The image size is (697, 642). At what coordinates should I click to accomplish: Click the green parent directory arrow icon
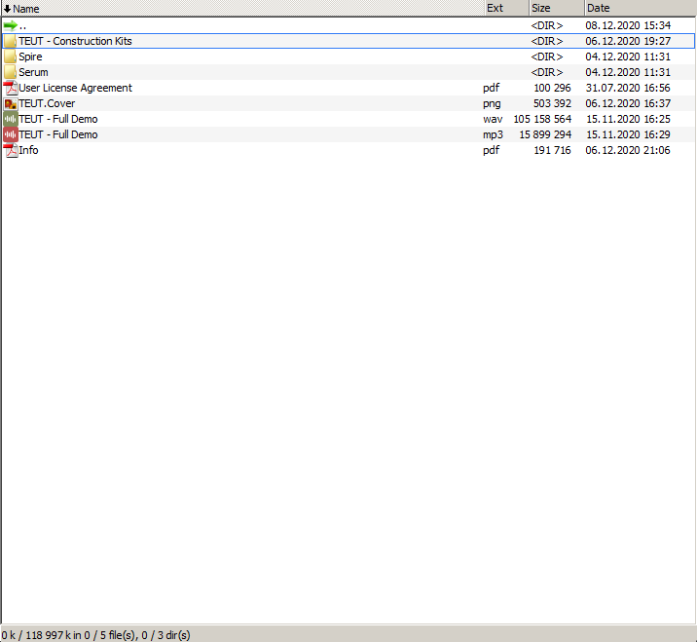[x=11, y=25]
